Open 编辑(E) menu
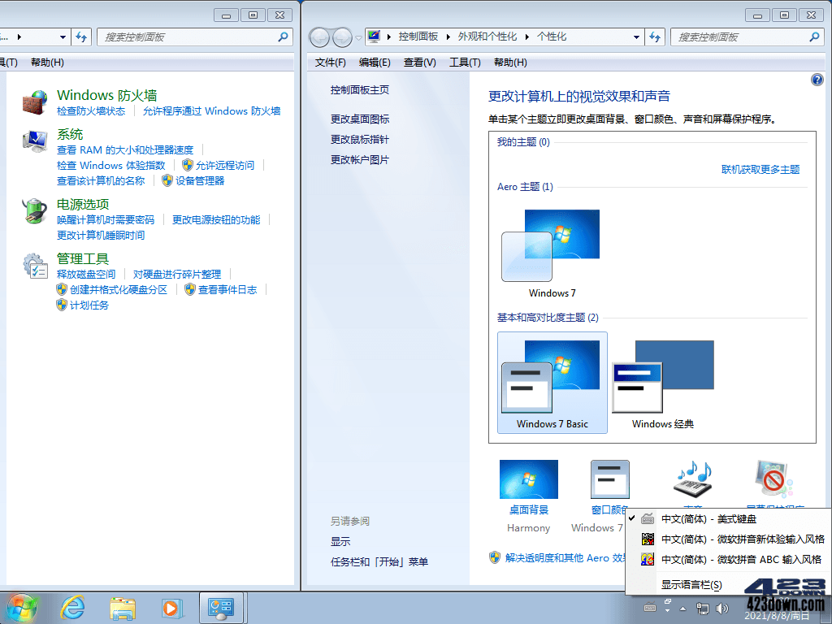Image resolution: width=832 pixels, height=624 pixels. pyautogui.click(x=375, y=62)
